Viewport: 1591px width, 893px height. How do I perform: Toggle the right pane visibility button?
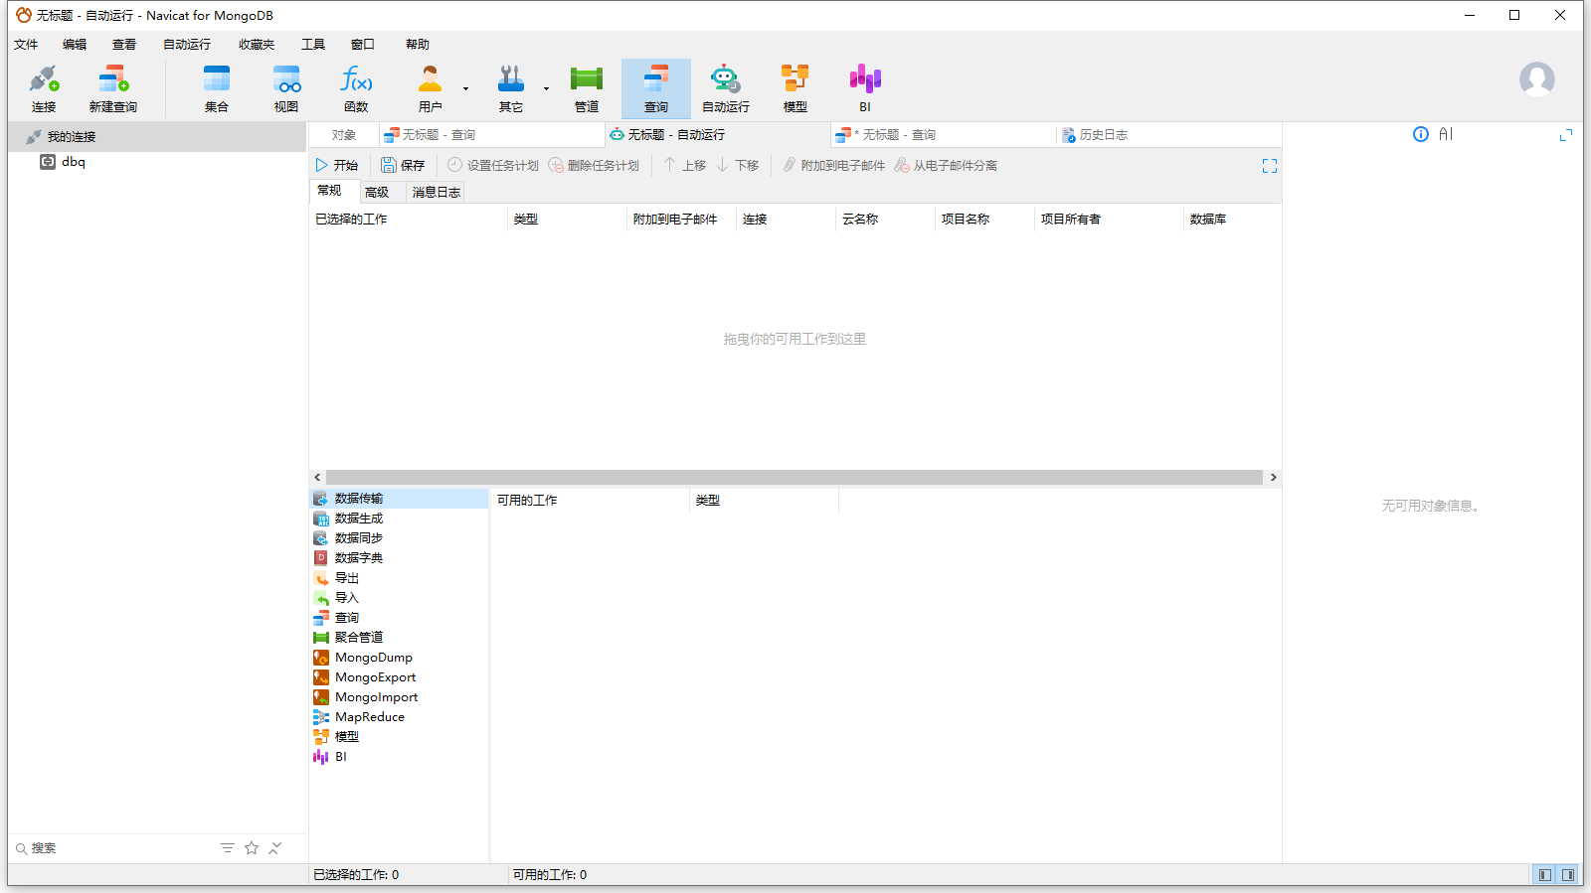click(1568, 875)
